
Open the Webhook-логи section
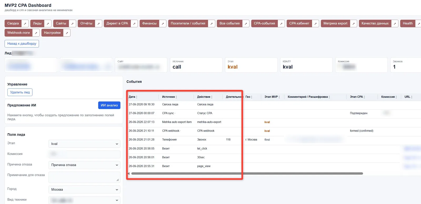click(18, 33)
